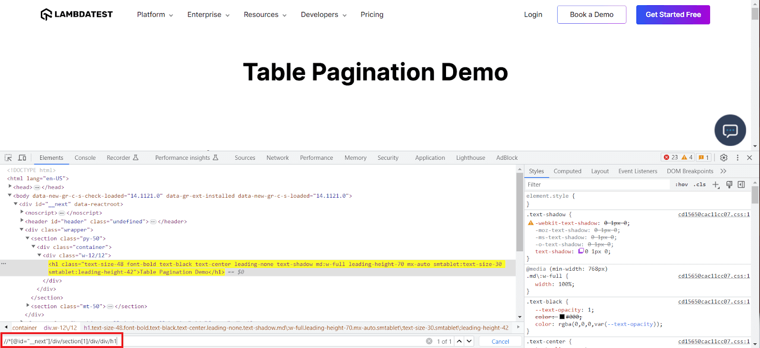Activate the inspect element picker icon
The width and height of the screenshot is (760, 348).
[8, 157]
